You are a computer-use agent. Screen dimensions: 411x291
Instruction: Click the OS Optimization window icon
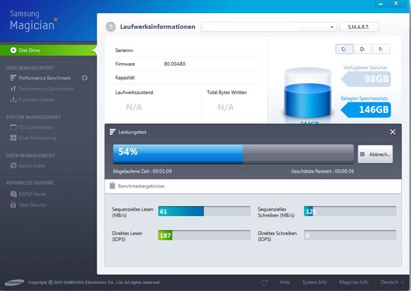pos(13,127)
